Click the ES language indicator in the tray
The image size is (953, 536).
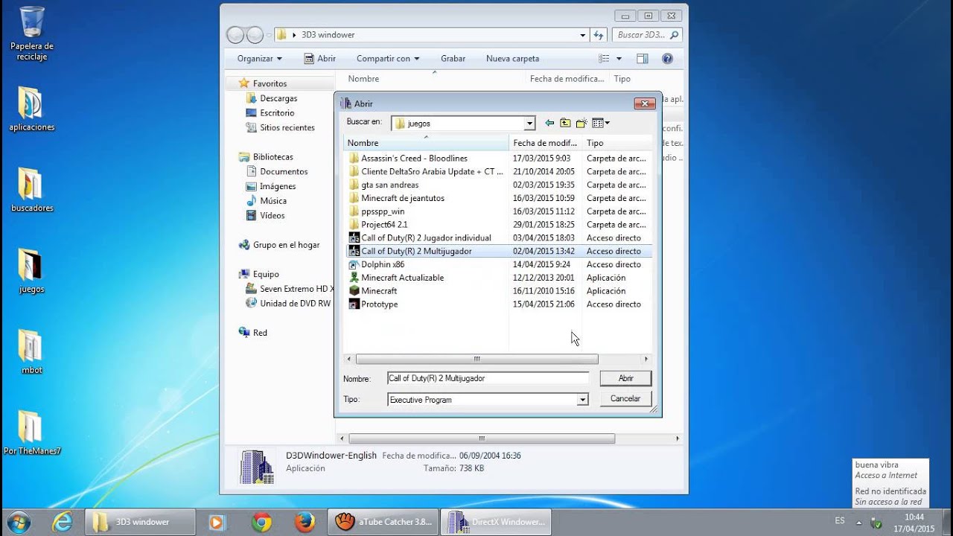[x=840, y=520]
